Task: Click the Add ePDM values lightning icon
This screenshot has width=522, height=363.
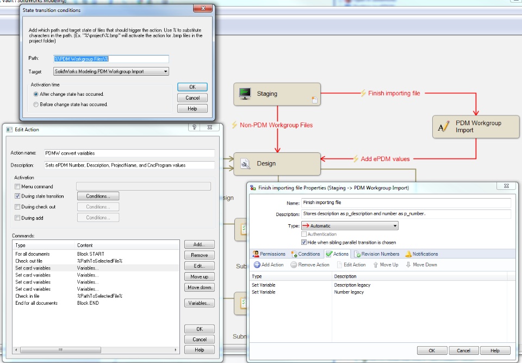Action: click(x=356, y=159)
